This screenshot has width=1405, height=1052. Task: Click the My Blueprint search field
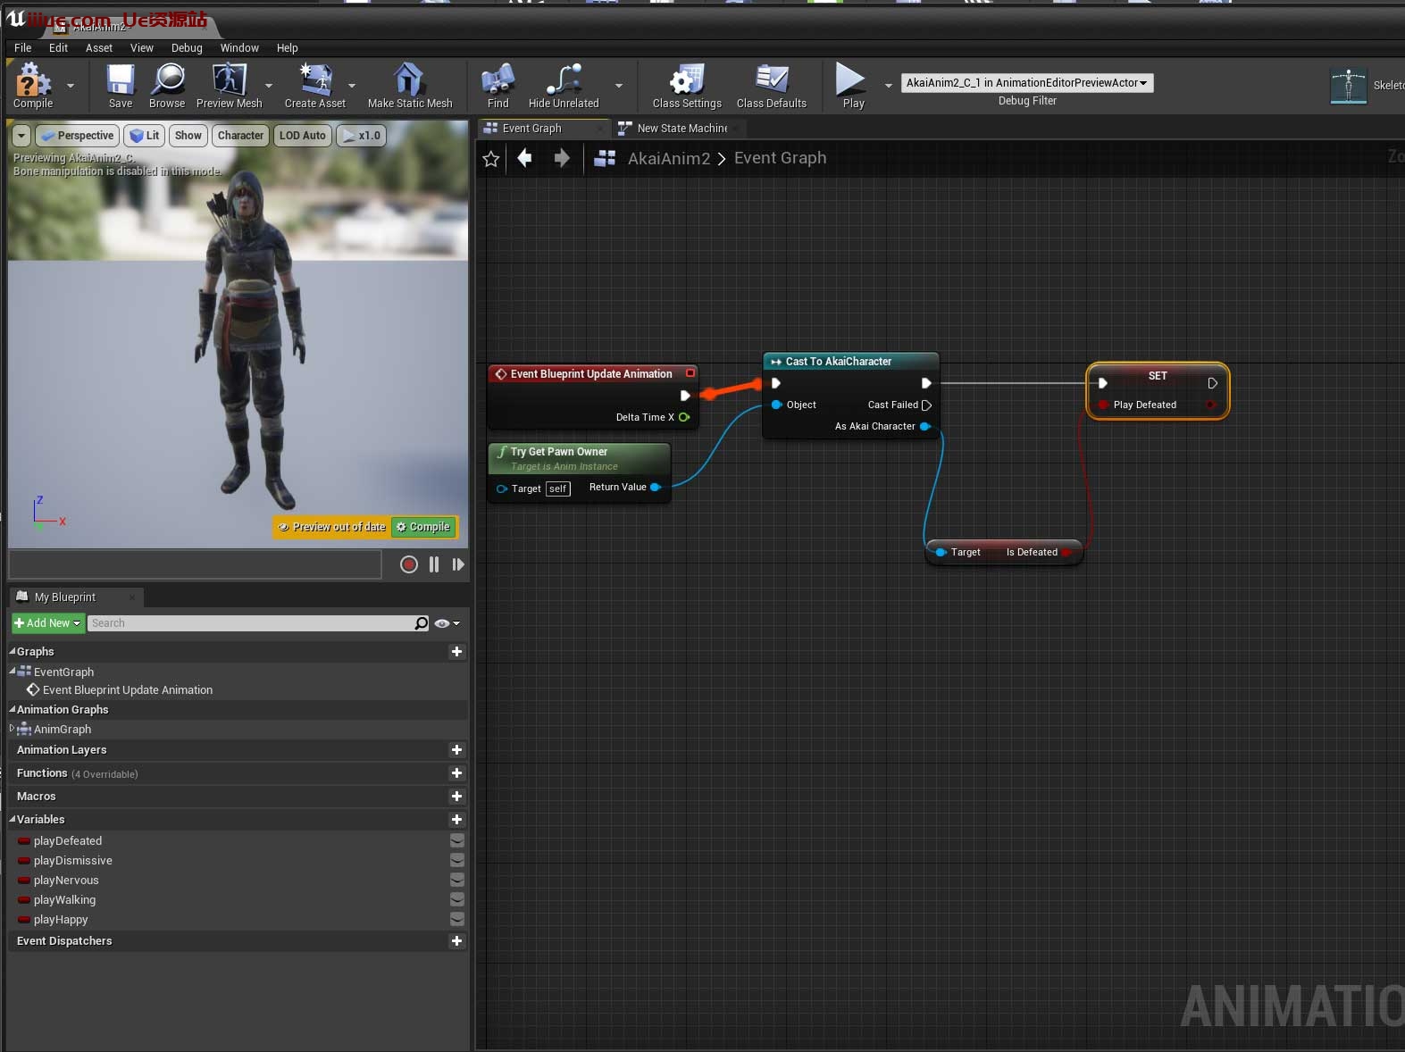(x=250, y=623)
